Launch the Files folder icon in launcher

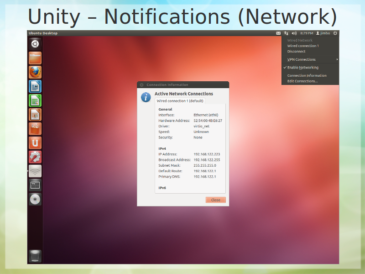35,58
